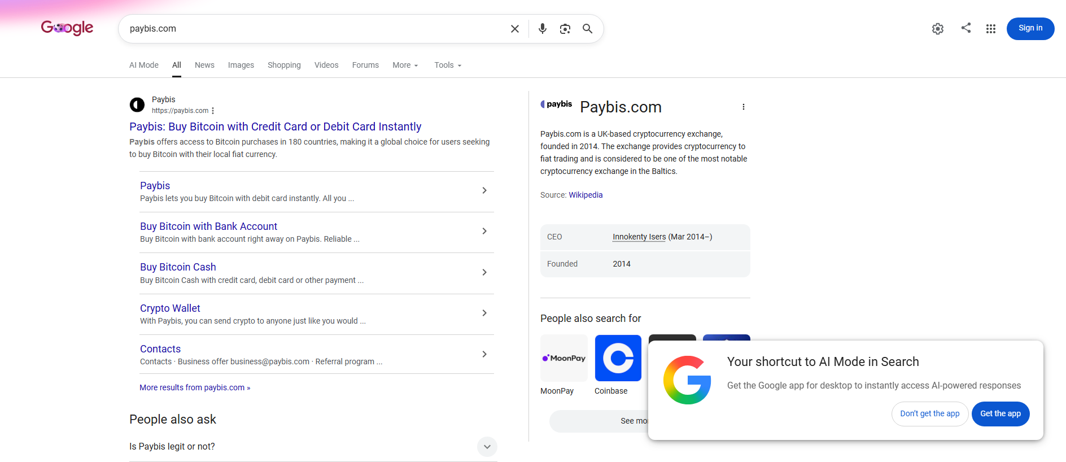1066x462 pixels.
Task: Open search by image camera icon
Action: pyautogui.click(x=565, y=29)
